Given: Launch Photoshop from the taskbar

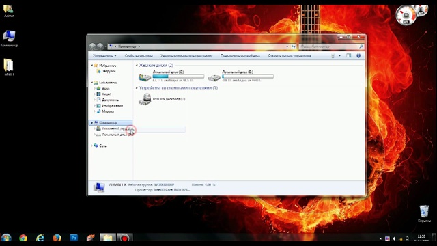Looking at the screenshot, I should tap(74, 238).
